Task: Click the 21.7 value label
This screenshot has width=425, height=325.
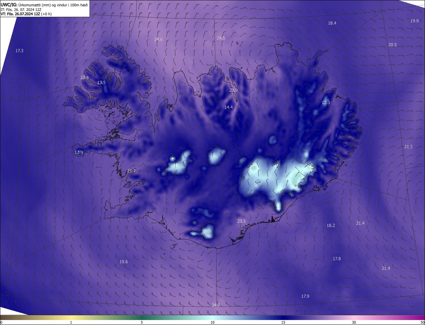Action: [131, 171]
